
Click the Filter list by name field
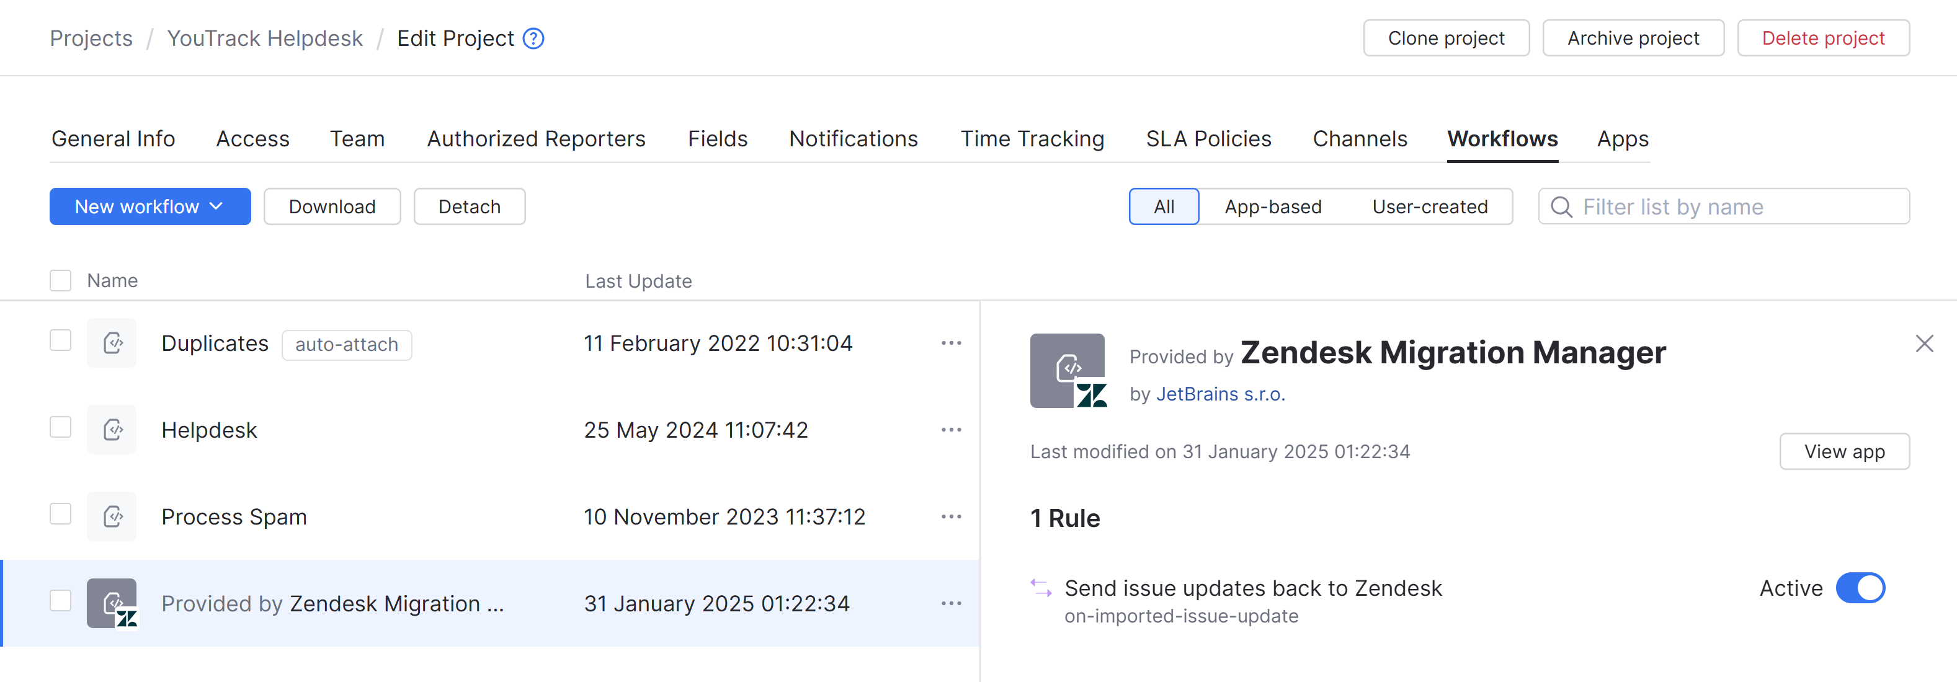tap(1710, 206)
